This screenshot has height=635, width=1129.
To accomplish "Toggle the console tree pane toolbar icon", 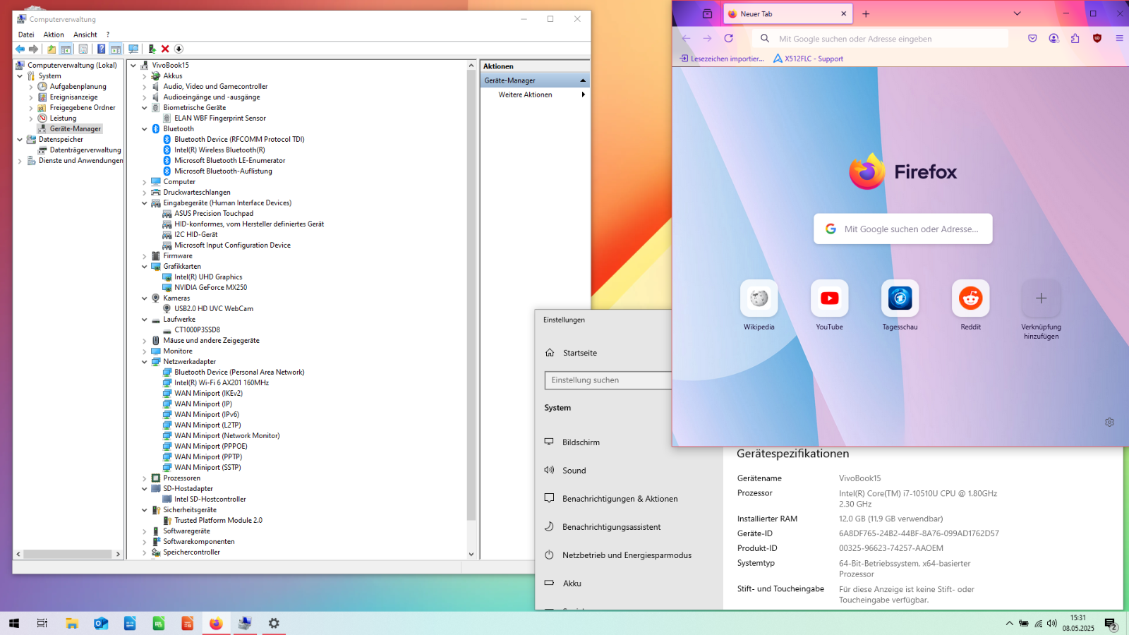I will 66,49.
